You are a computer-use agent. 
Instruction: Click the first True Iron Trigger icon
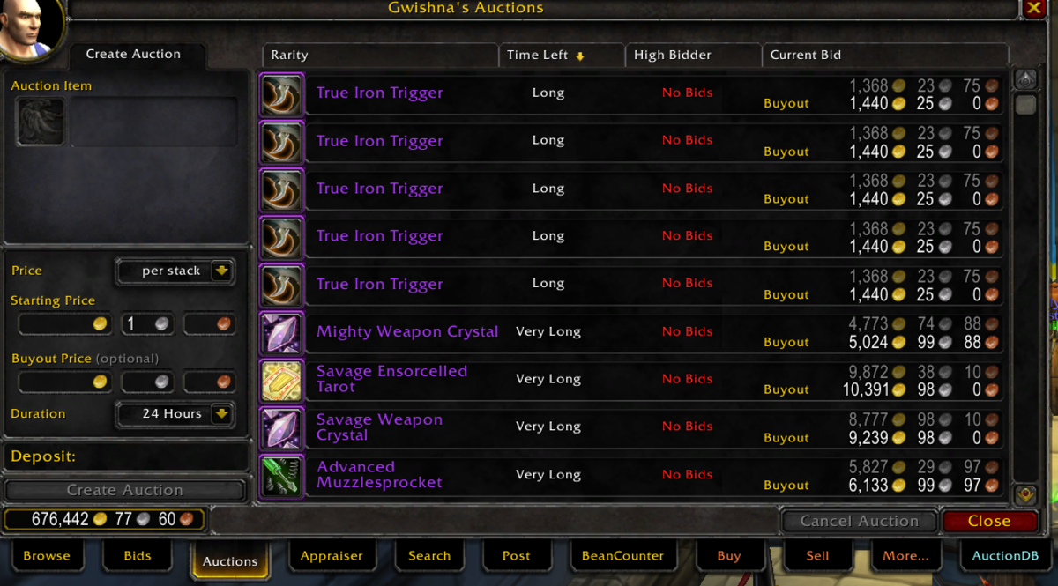pyautogui.click(x=282, y=93)
